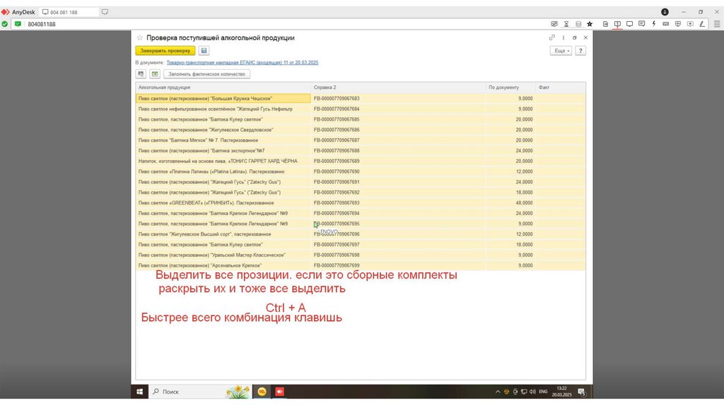Image resolution: width=724 pixels, height=405 pixels.
Task: Open AnyDesk chat icon
Action: click(641, 24)
